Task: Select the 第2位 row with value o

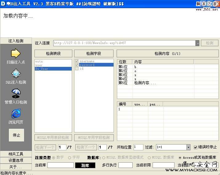Action: pos(168,71)
